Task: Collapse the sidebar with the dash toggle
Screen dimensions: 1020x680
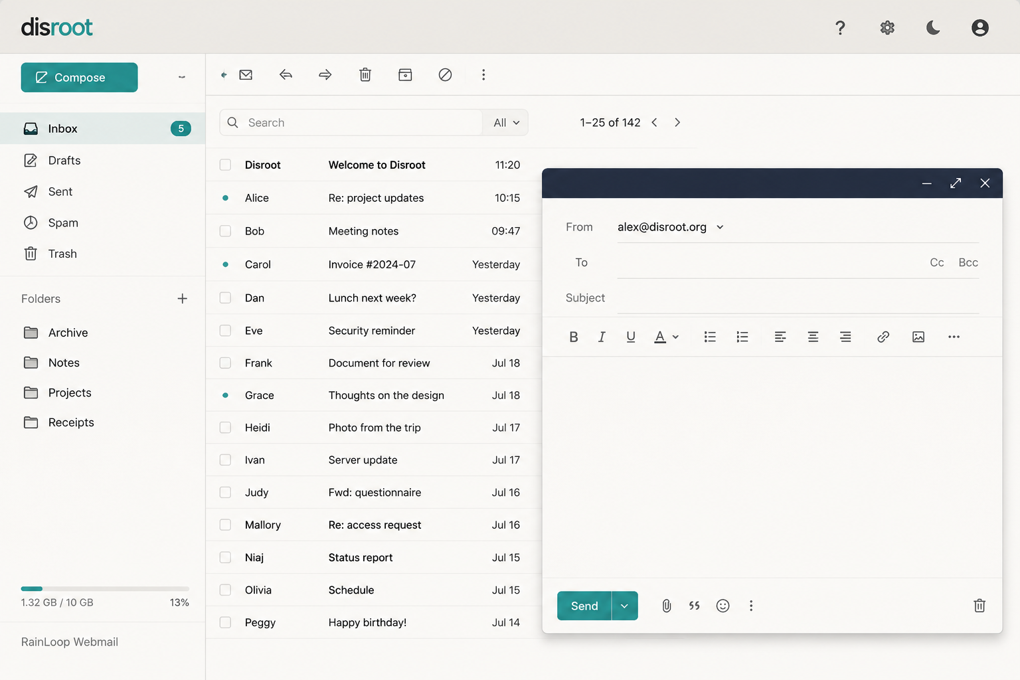Action: point(181,77)
